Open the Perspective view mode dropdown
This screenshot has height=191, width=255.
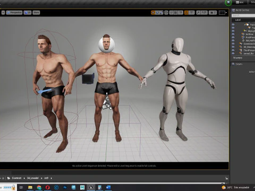tap(14, 13)
